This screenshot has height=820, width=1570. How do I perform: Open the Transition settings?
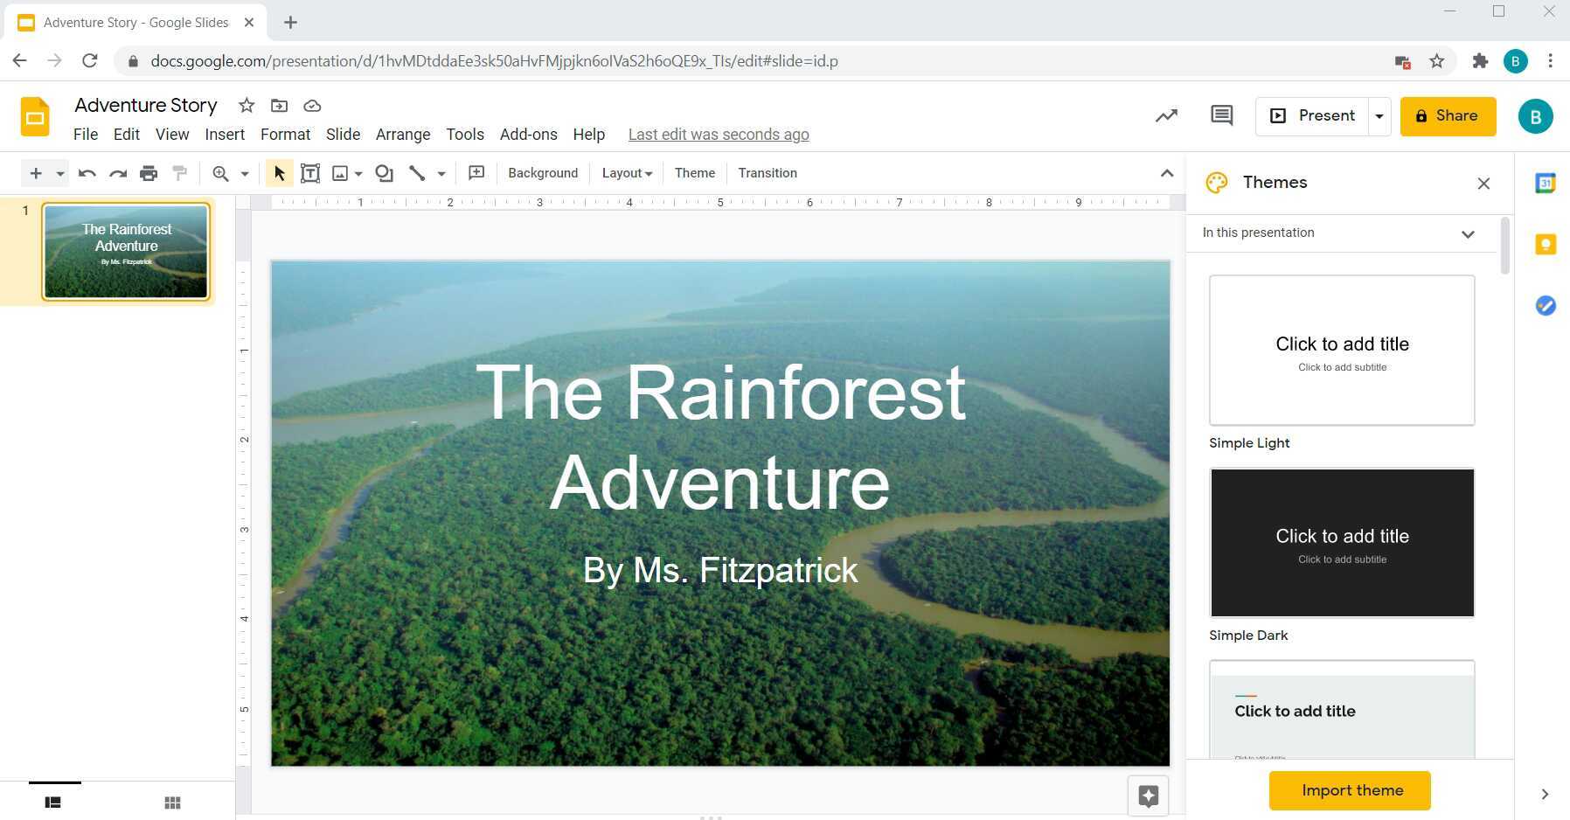[767, 173]
